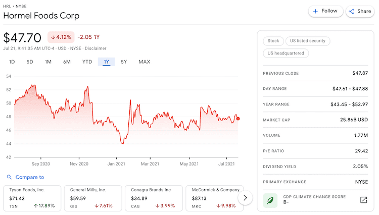379x215 pixels.
Task: Click the $47.70 current price
Action: 22,38
